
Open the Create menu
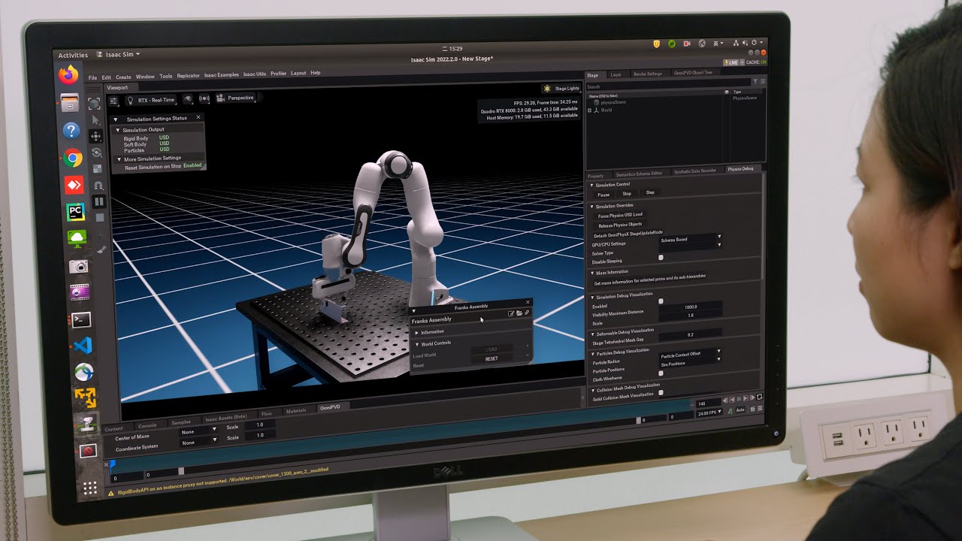(x=123, y=77)
